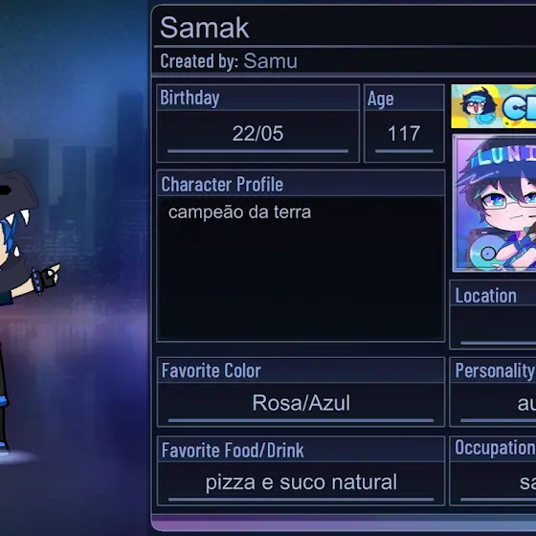Click the Occupation value field

493,483
